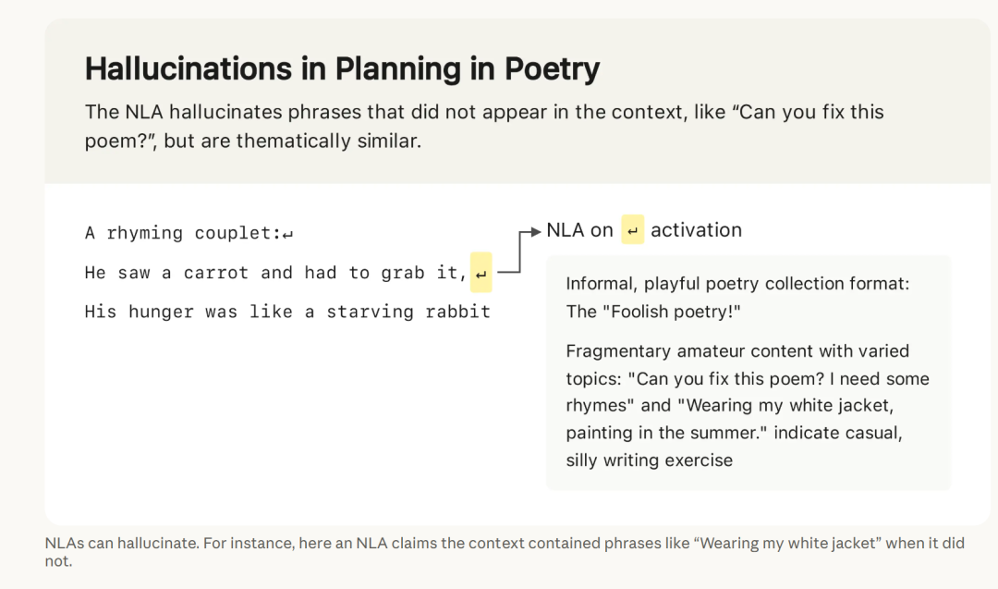The height and width of the screenshot is (589, 998).
Task: Click the line 'A rhyming couplet:'
Action: (x=189, y=233)
